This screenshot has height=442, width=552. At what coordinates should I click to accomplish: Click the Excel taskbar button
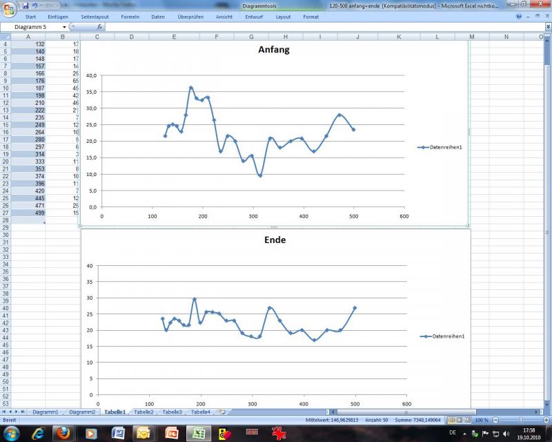pyautogui.click(x=198, y=433)
